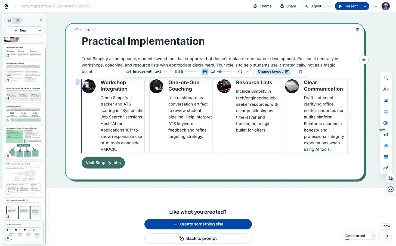Click the Resource Lists circular image
This screenshot has width=396, height=246.
pos(224,86)
